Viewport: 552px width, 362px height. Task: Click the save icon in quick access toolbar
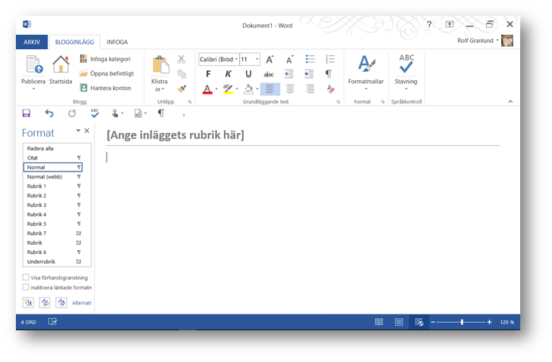27,113
